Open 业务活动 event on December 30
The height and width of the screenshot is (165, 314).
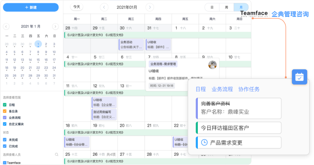(x=131, y=44)
